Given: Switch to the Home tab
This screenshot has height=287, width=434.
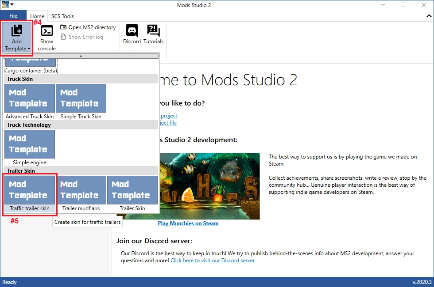Looking at the screenshot, I should click(37, 16).
